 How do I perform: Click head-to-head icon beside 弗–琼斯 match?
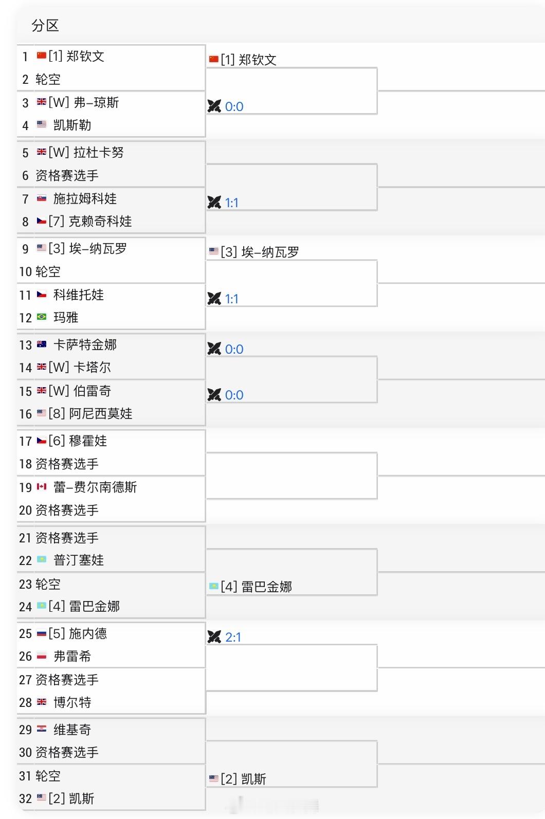(x=214, y=106)
